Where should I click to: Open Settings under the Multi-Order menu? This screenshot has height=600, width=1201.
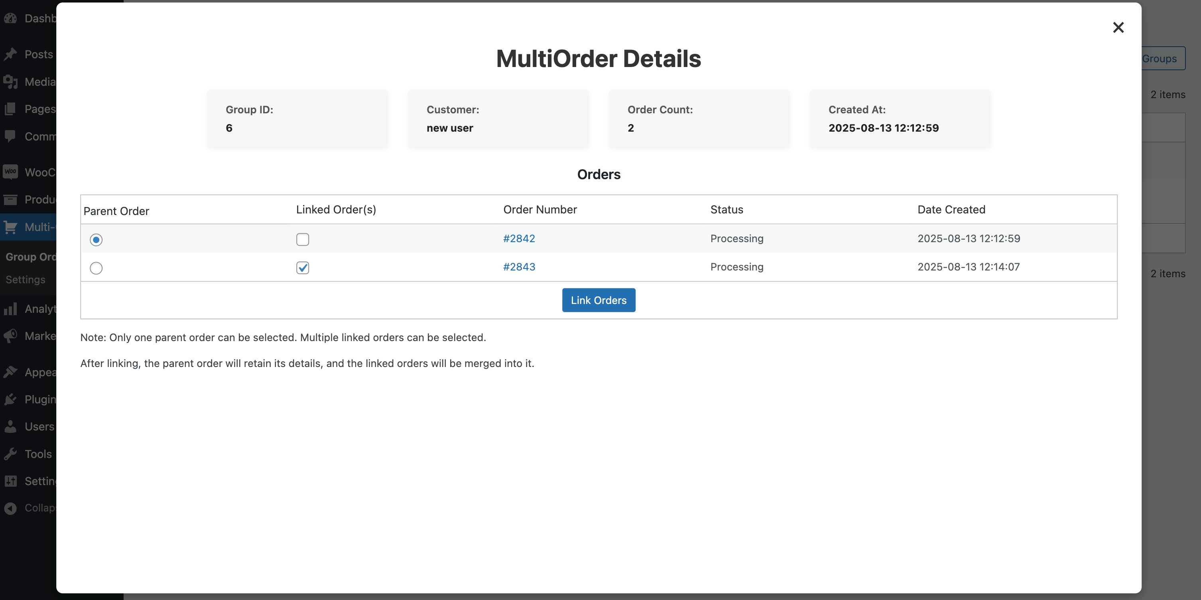[26, 280]
